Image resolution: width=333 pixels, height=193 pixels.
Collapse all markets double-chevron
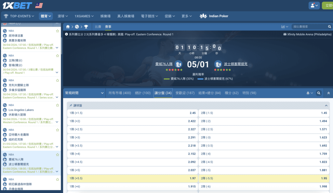(x=328, y=93)
